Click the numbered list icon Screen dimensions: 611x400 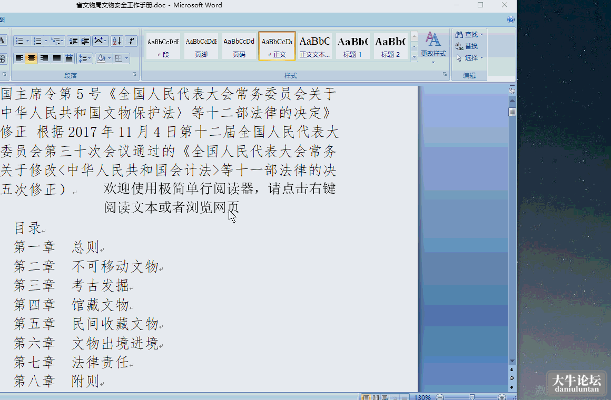pyautogui.click(x=37, y=41)
